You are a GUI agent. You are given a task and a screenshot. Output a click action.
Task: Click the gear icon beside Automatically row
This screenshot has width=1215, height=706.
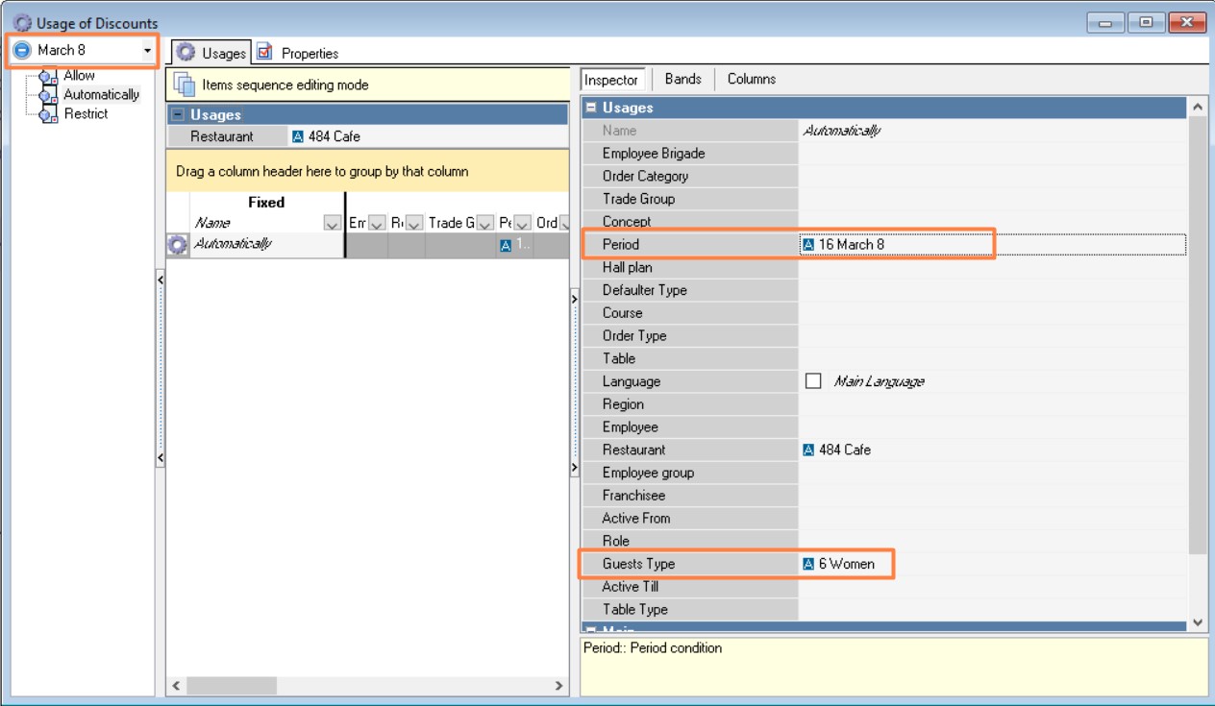coord(177,245)
